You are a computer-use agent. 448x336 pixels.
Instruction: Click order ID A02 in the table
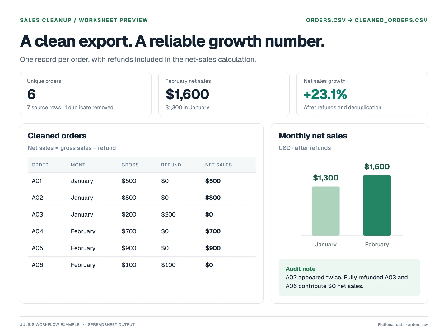[37, 198]
